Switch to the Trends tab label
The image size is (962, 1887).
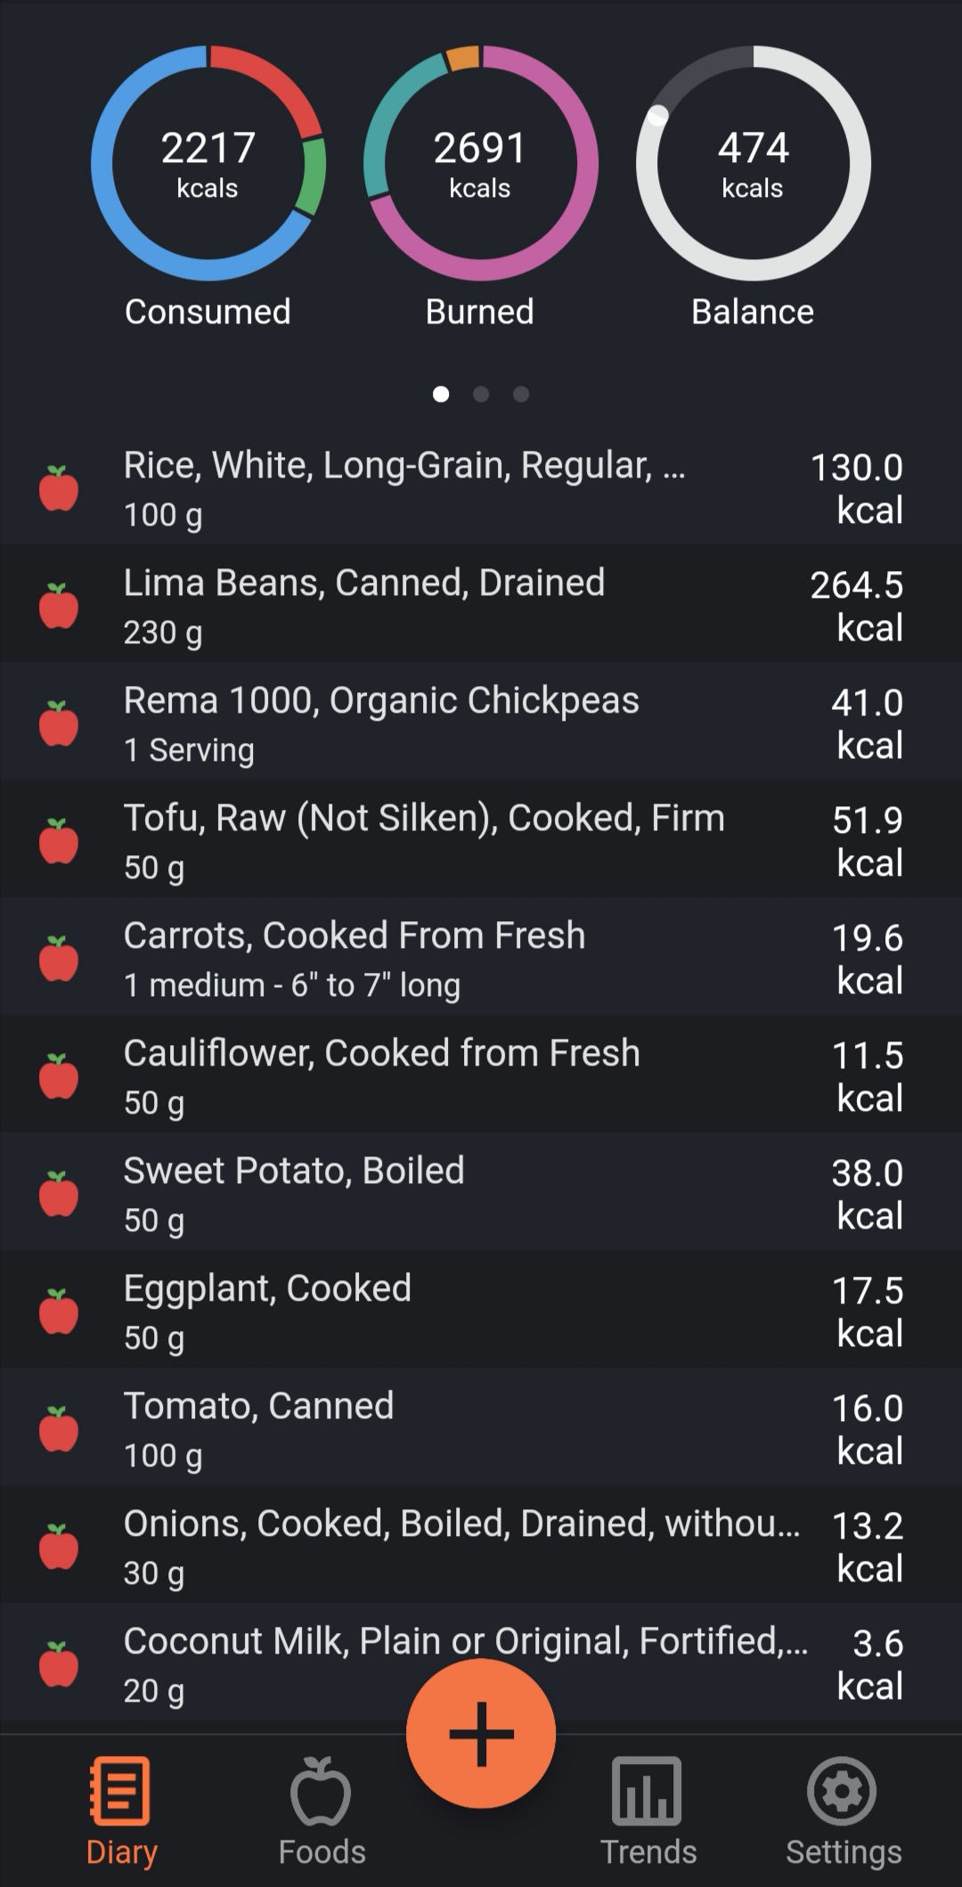tap(648, 1852)
